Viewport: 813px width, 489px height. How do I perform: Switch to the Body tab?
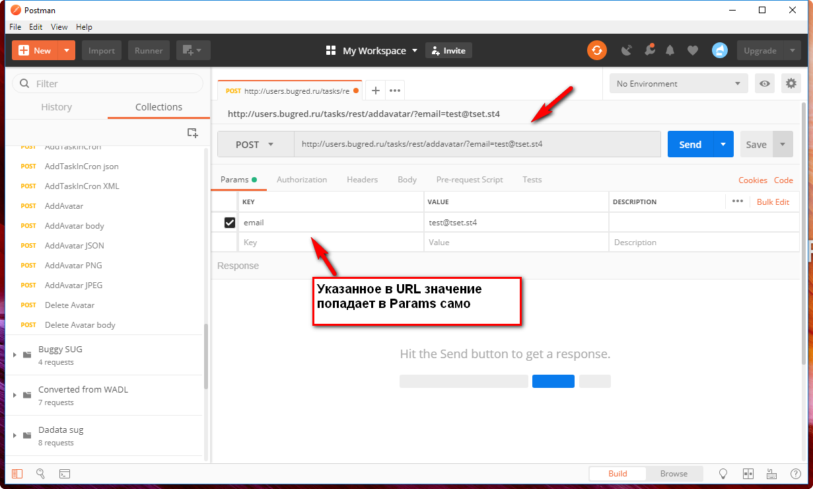(x=407, y=180)
